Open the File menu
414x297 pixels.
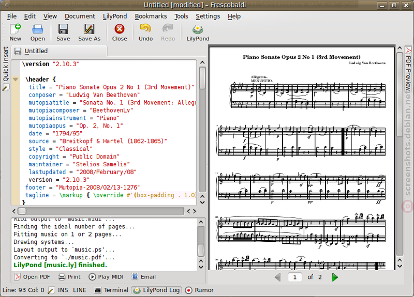tap(11, 17)
